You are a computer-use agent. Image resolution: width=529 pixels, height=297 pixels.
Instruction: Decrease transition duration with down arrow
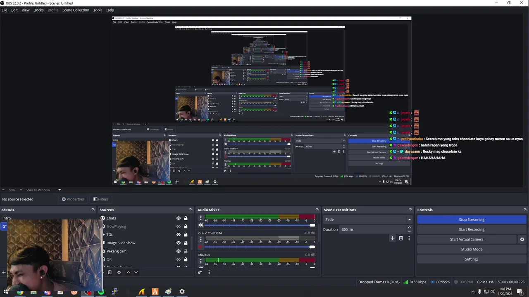click(410, 231)
